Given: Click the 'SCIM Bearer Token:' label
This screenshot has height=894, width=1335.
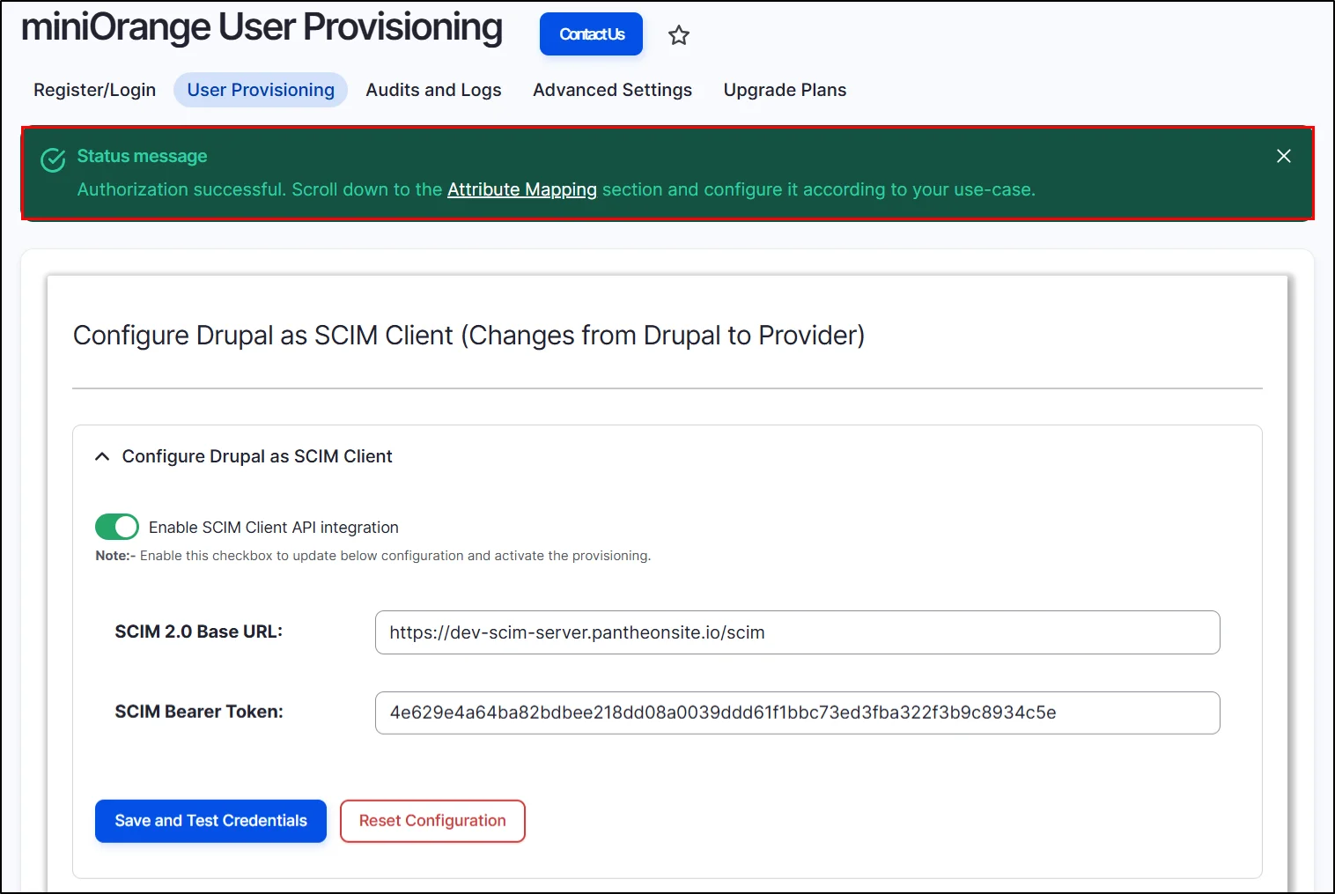Looking at the screenshot, I should point(199,712).
